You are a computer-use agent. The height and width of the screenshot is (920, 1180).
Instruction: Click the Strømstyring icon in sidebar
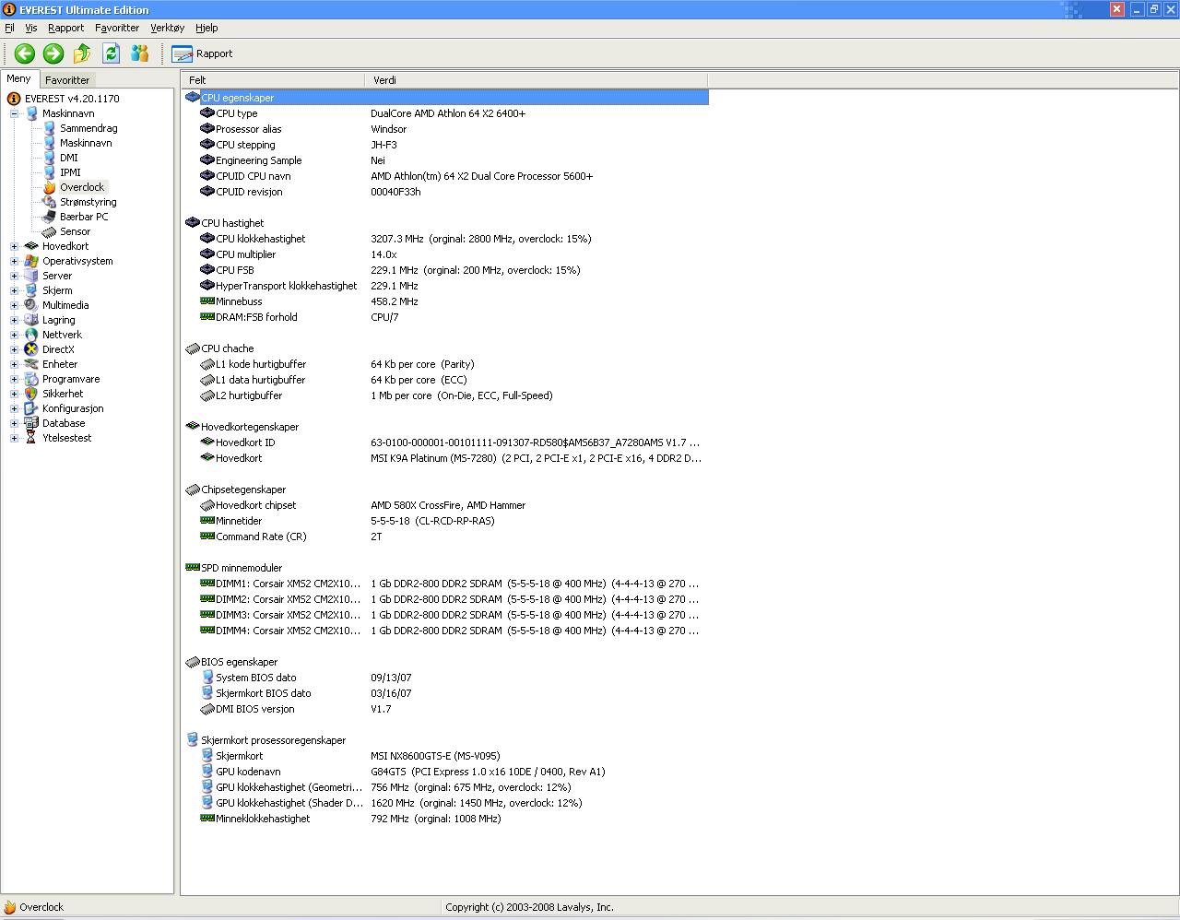49,202
